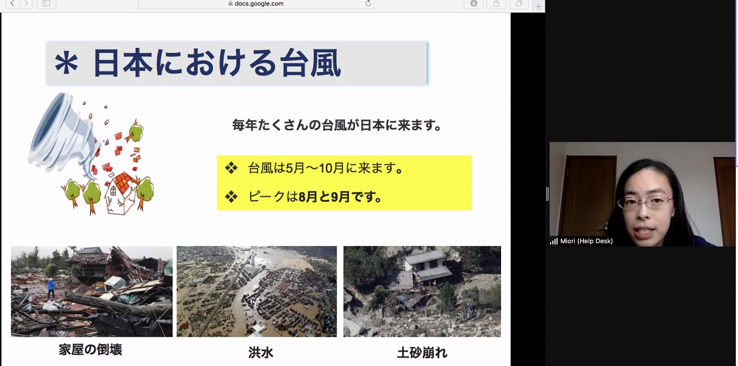
Task: Click the panel divider handle beside video
Action: click(547, 194)
